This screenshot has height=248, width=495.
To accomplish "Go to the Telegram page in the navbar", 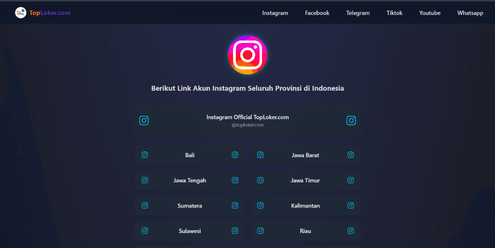I will pyautogui.click(x=358, y=13).
